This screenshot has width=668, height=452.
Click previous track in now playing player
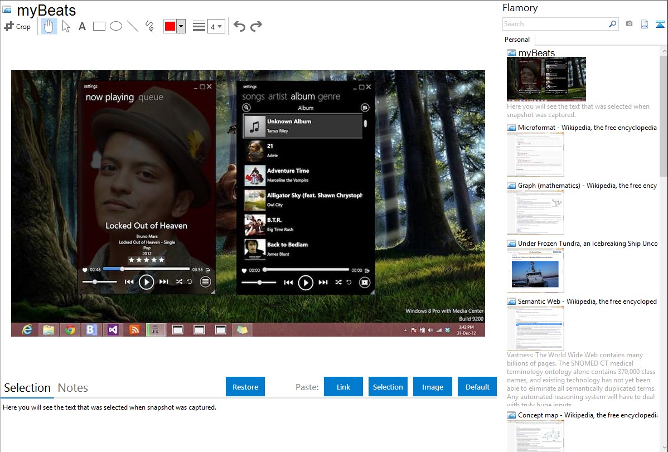tap(129, 281)
